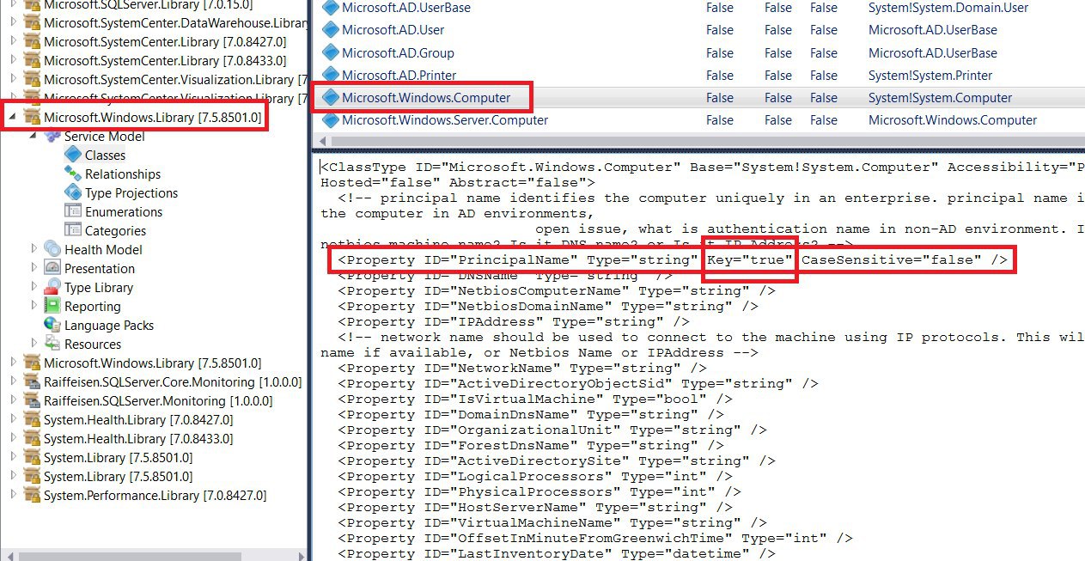Select the Microsoft.AD.Group class row name
This screenshot has height=561, width=1085.
[398, 53]
